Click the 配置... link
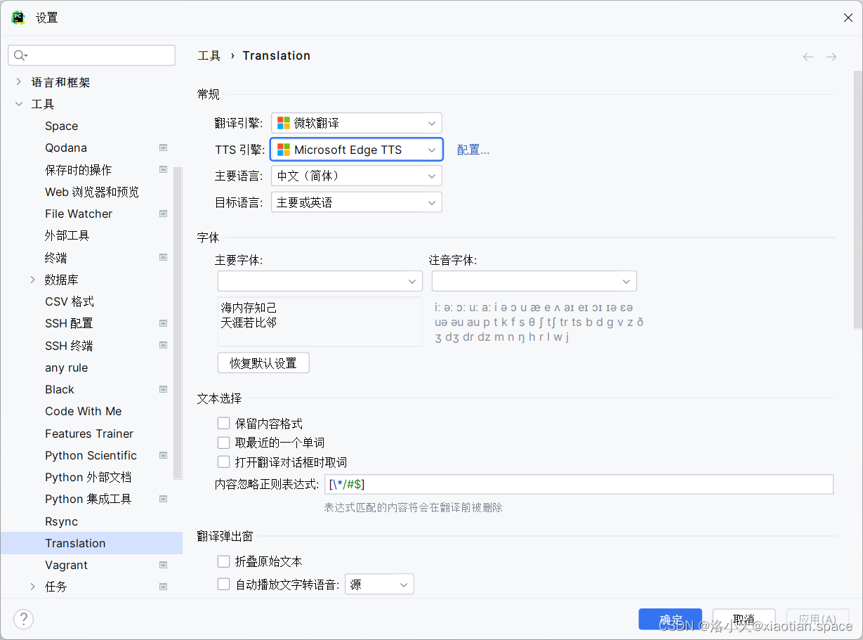Screen dimensions: 863x640 (473, 150)
